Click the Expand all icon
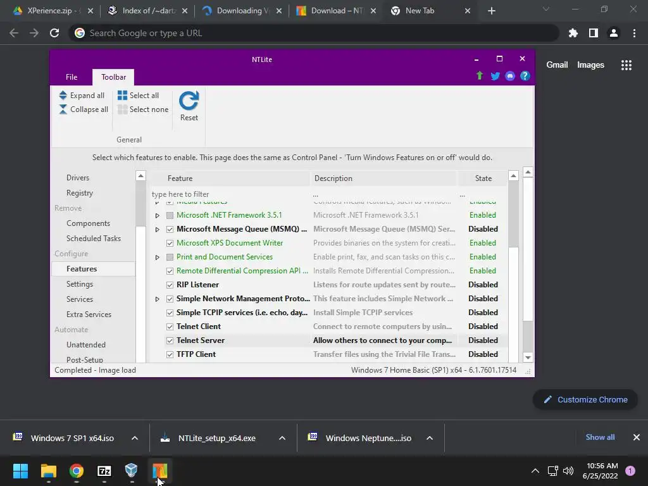The image size is (648, 486). [63, 96]
